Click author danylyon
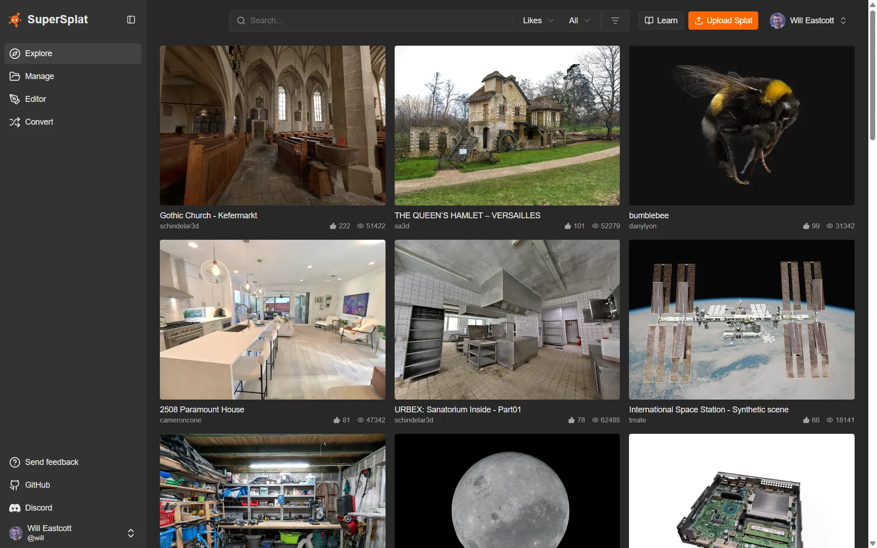 point(643,226)
